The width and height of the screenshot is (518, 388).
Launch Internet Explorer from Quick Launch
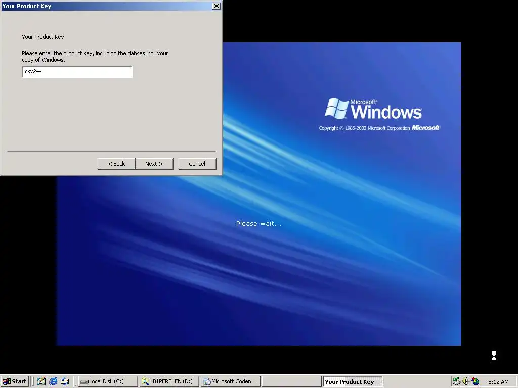53,381
